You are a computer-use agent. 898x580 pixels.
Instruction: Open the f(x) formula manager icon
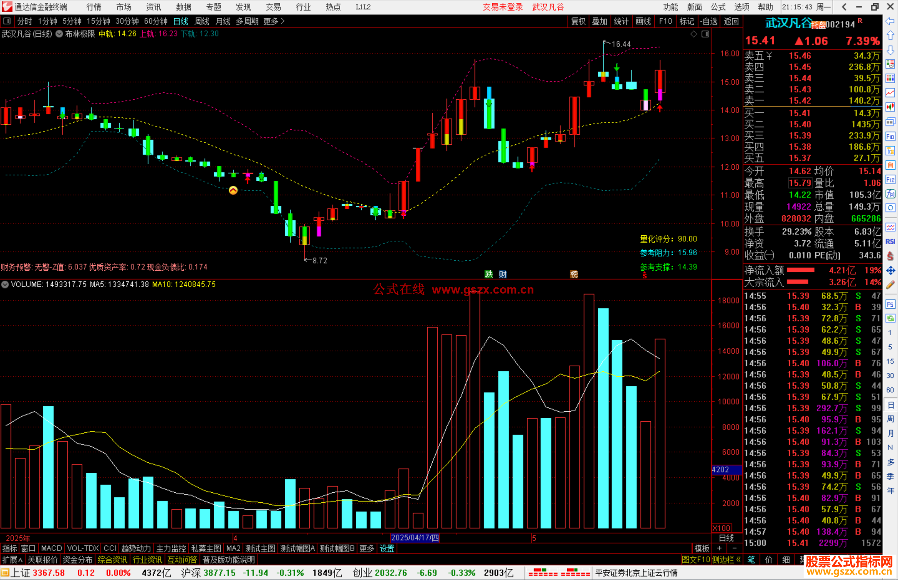[x=890, y=194]
